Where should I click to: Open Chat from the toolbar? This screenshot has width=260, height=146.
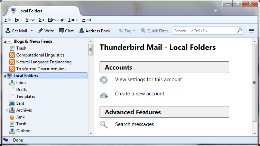[66, 31]
